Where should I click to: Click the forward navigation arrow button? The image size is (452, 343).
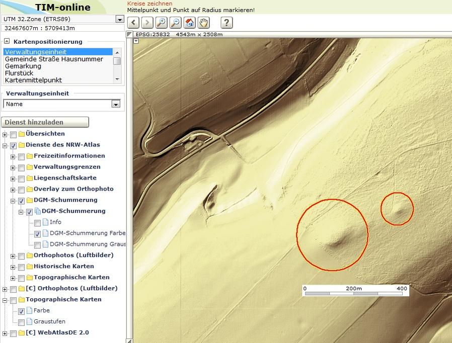click(147, 22)
